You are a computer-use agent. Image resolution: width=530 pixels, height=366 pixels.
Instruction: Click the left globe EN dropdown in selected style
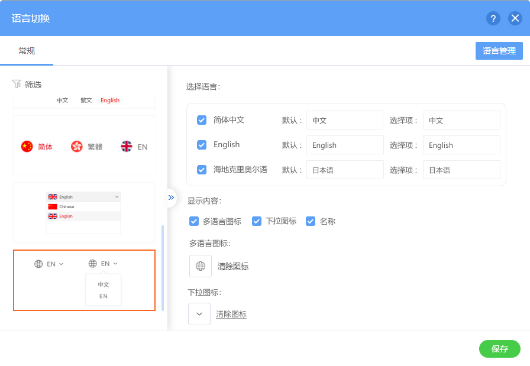point(49,264)
